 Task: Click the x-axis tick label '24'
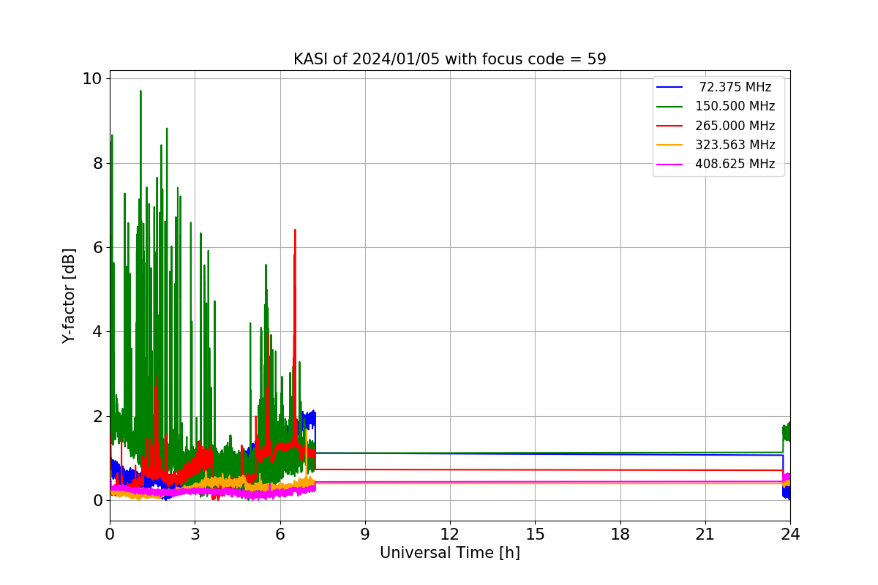790,535
